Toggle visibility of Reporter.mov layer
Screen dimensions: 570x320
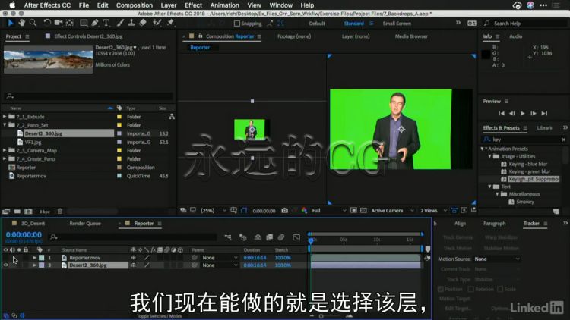pyautogui.click(x=5, y=258)
